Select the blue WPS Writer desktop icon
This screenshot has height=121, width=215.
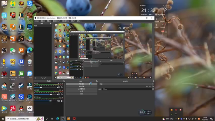pos(21,63)
